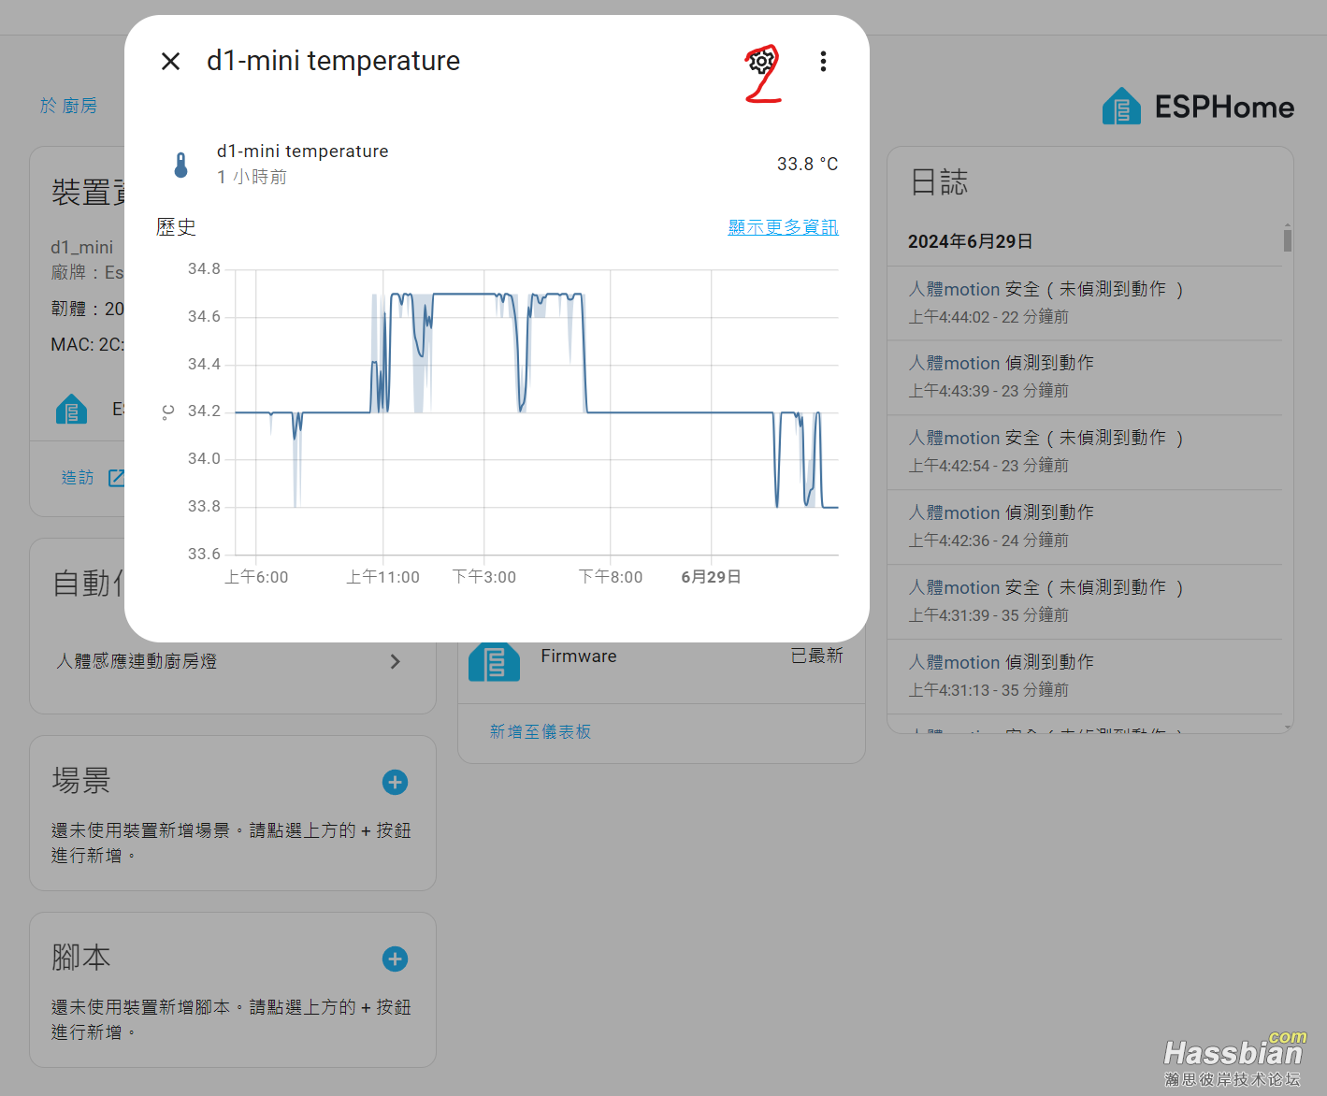Open the 顯示更多資訊 link

coord(783,227)
